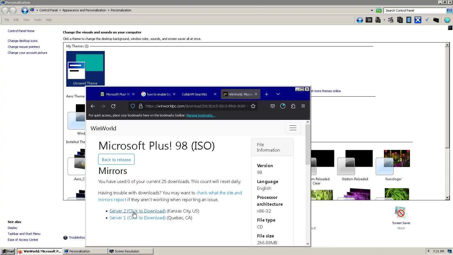The width and height of the screenshot is (453, 255).
Task: Open the Firefox application hamburger menu
Action: [x=303, y=106]
